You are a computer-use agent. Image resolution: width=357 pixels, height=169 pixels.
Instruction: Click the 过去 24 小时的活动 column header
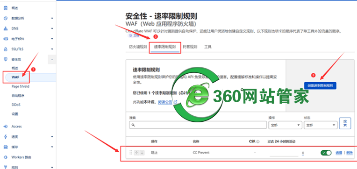point(281,141)
